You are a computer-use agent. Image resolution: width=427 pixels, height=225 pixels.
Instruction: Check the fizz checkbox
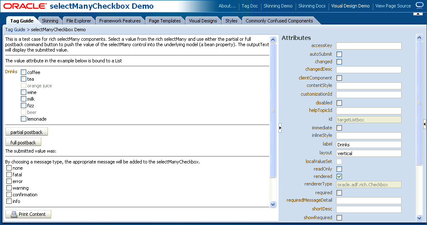click(x=24, y=106)
